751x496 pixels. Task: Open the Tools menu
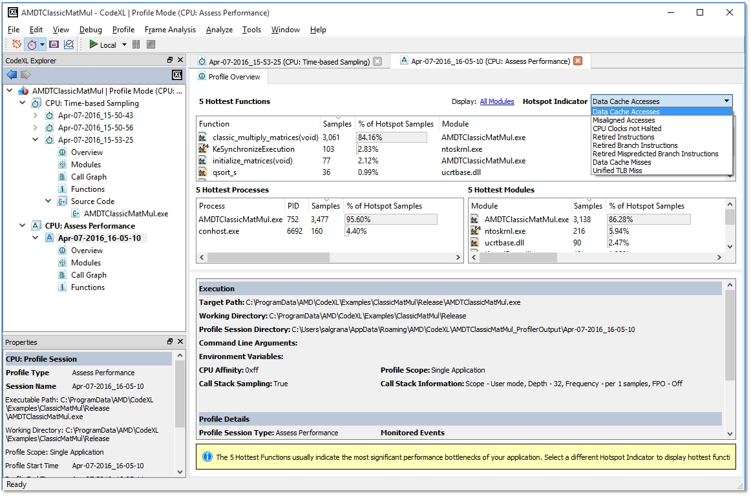coord(251,30)
